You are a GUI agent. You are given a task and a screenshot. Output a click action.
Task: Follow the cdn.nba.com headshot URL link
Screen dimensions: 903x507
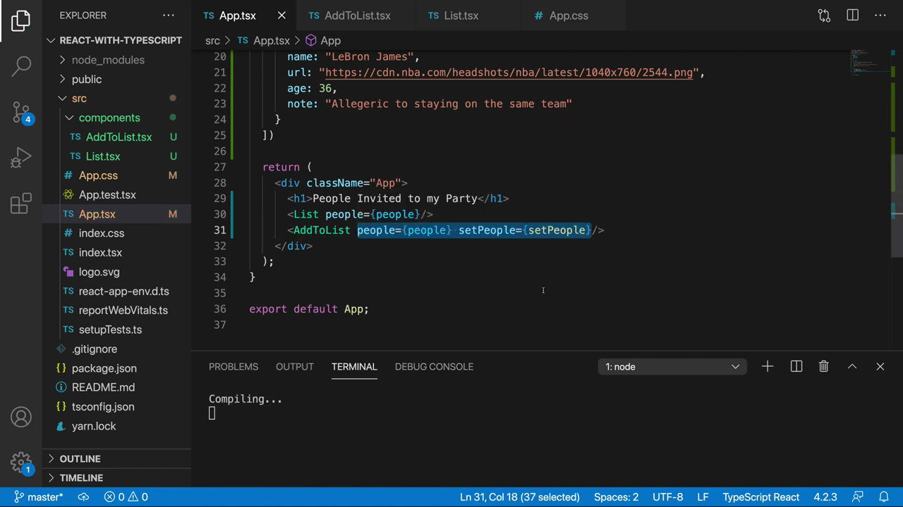[509, 73]
